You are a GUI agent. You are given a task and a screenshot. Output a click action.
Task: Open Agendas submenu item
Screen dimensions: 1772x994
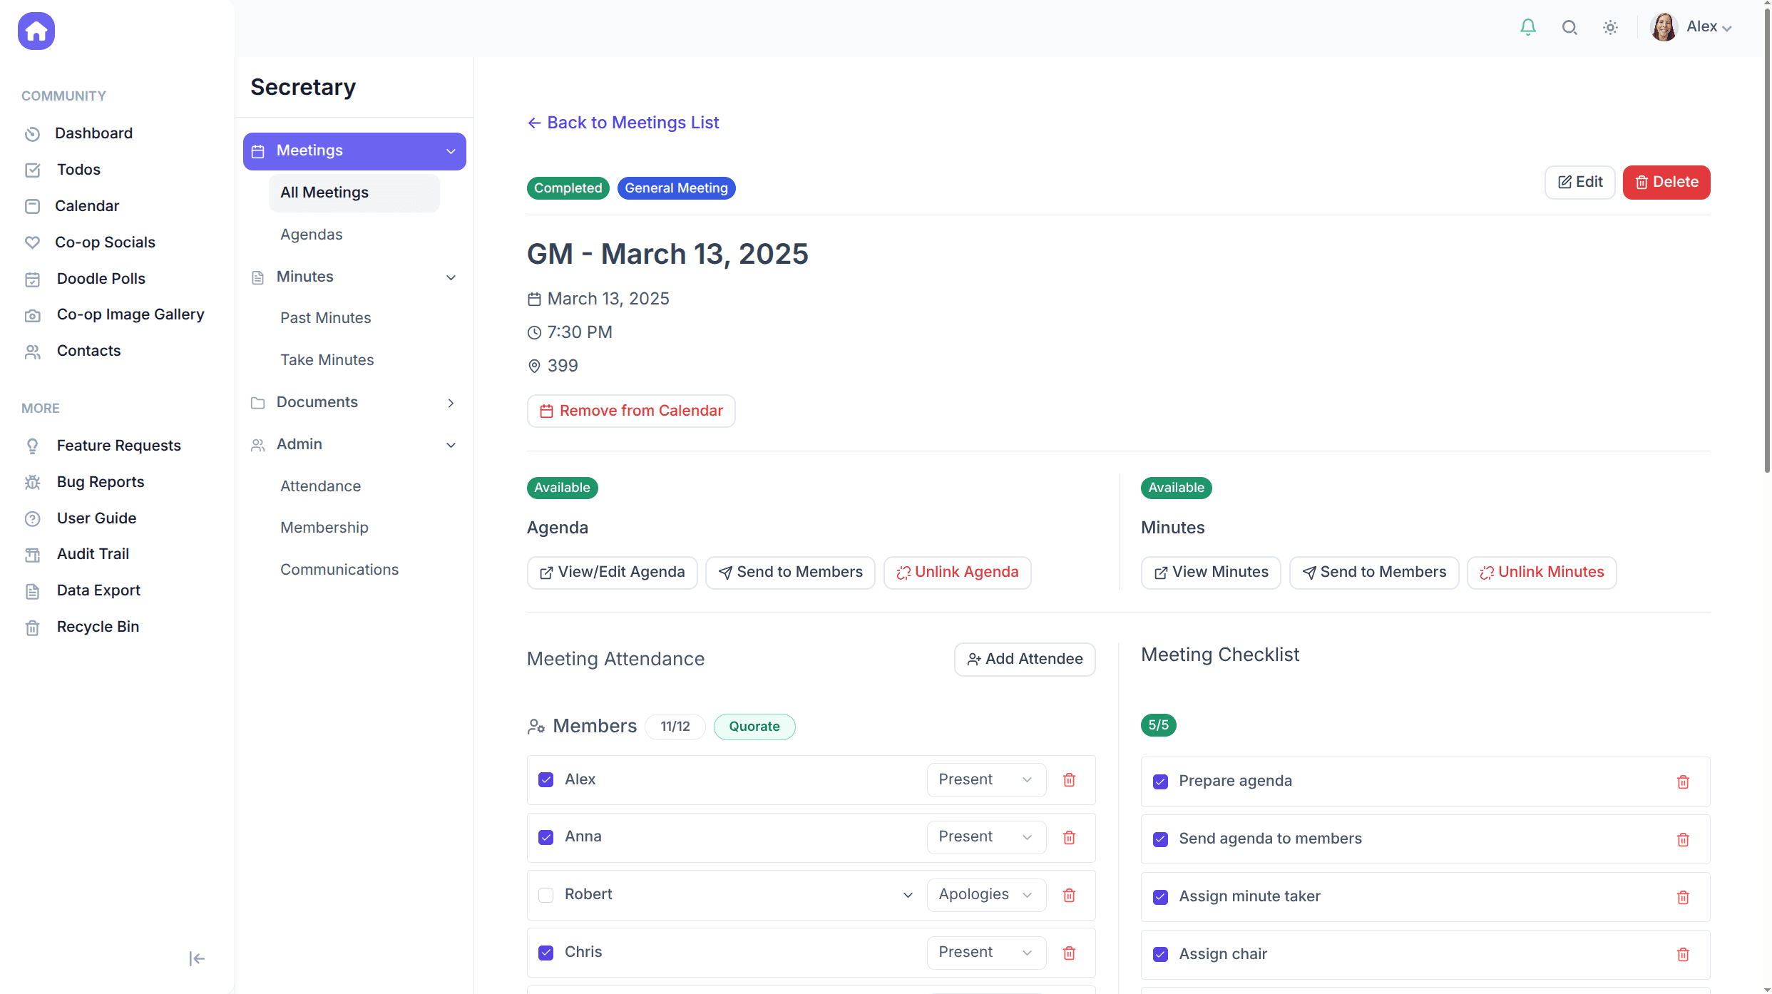(x=311, y=235)
